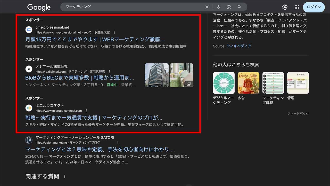Image resolution: width=330 pixels, height=186 pixels.
Task: Select 管理 related search image
Action: click(x=298, y=83)
